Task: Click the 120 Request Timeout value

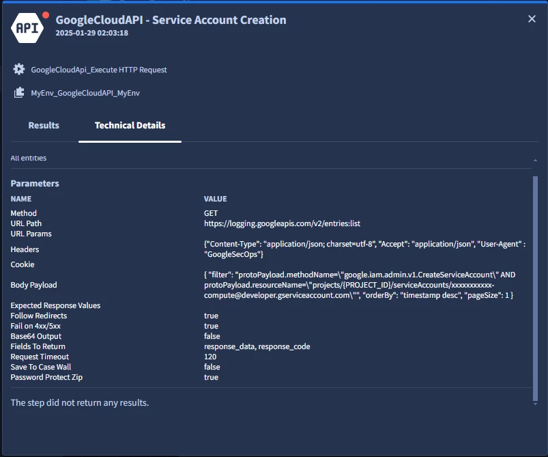Action: [x=210, y=357]
